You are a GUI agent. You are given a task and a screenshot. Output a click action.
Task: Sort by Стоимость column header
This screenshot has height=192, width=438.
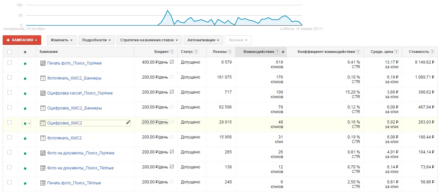click(x=419, y=52)
